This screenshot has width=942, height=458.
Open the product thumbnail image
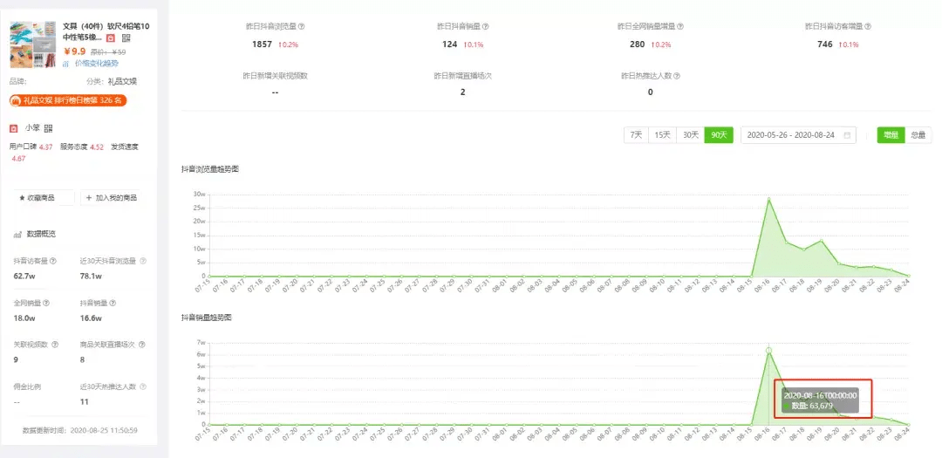point(33,44)
